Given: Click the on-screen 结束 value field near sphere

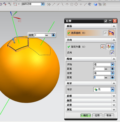Looking at the screenshot, I should [x=40, y=35].
